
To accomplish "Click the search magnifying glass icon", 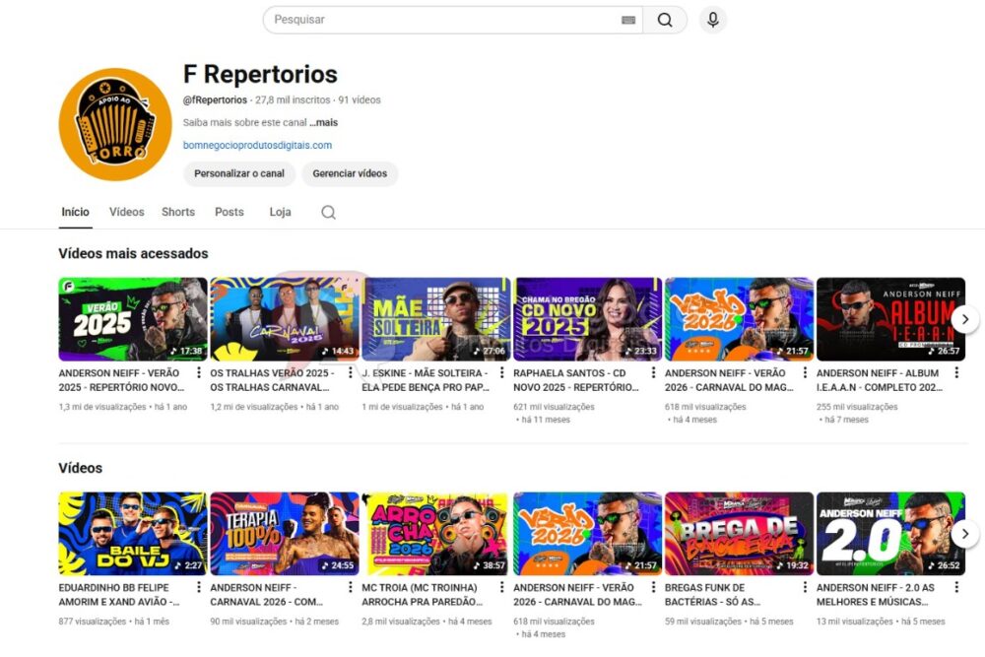I will point(666,19).
